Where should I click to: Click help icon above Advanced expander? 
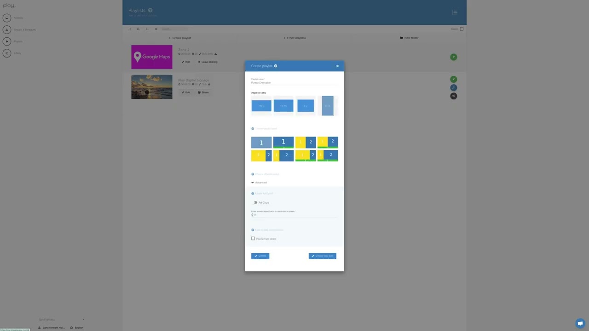click(253, 174)
